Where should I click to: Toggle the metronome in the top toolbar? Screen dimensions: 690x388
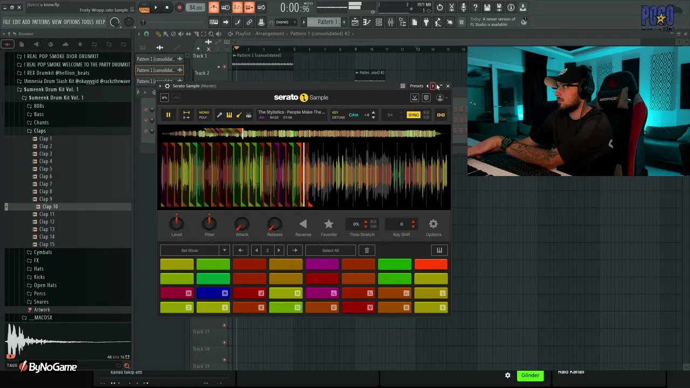[213, 8]
